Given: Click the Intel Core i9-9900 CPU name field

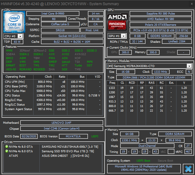Looking at the screenshot, I should pos(53,13).
